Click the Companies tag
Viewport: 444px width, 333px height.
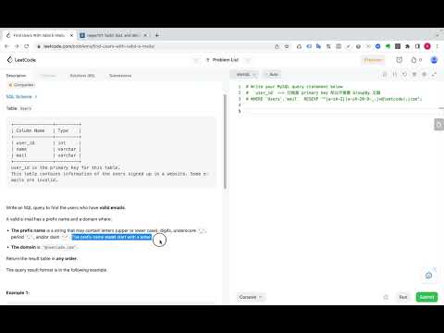click(21, 85)
